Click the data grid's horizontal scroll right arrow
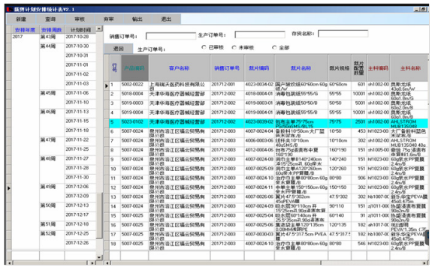This screenshot has height=270, width=435. (424, 262)
